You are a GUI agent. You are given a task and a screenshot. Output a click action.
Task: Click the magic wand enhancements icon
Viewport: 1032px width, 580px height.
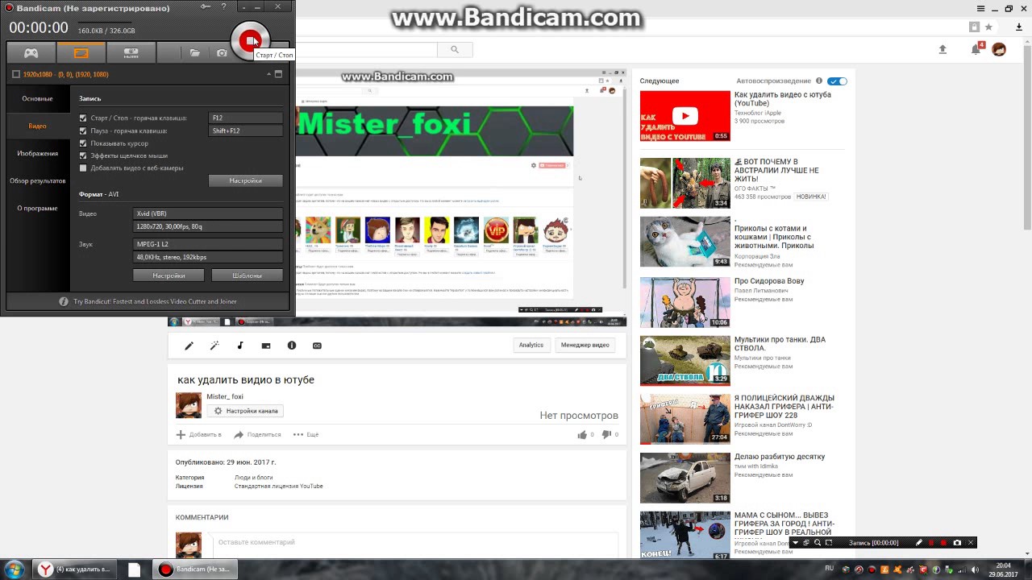point(214,346)
